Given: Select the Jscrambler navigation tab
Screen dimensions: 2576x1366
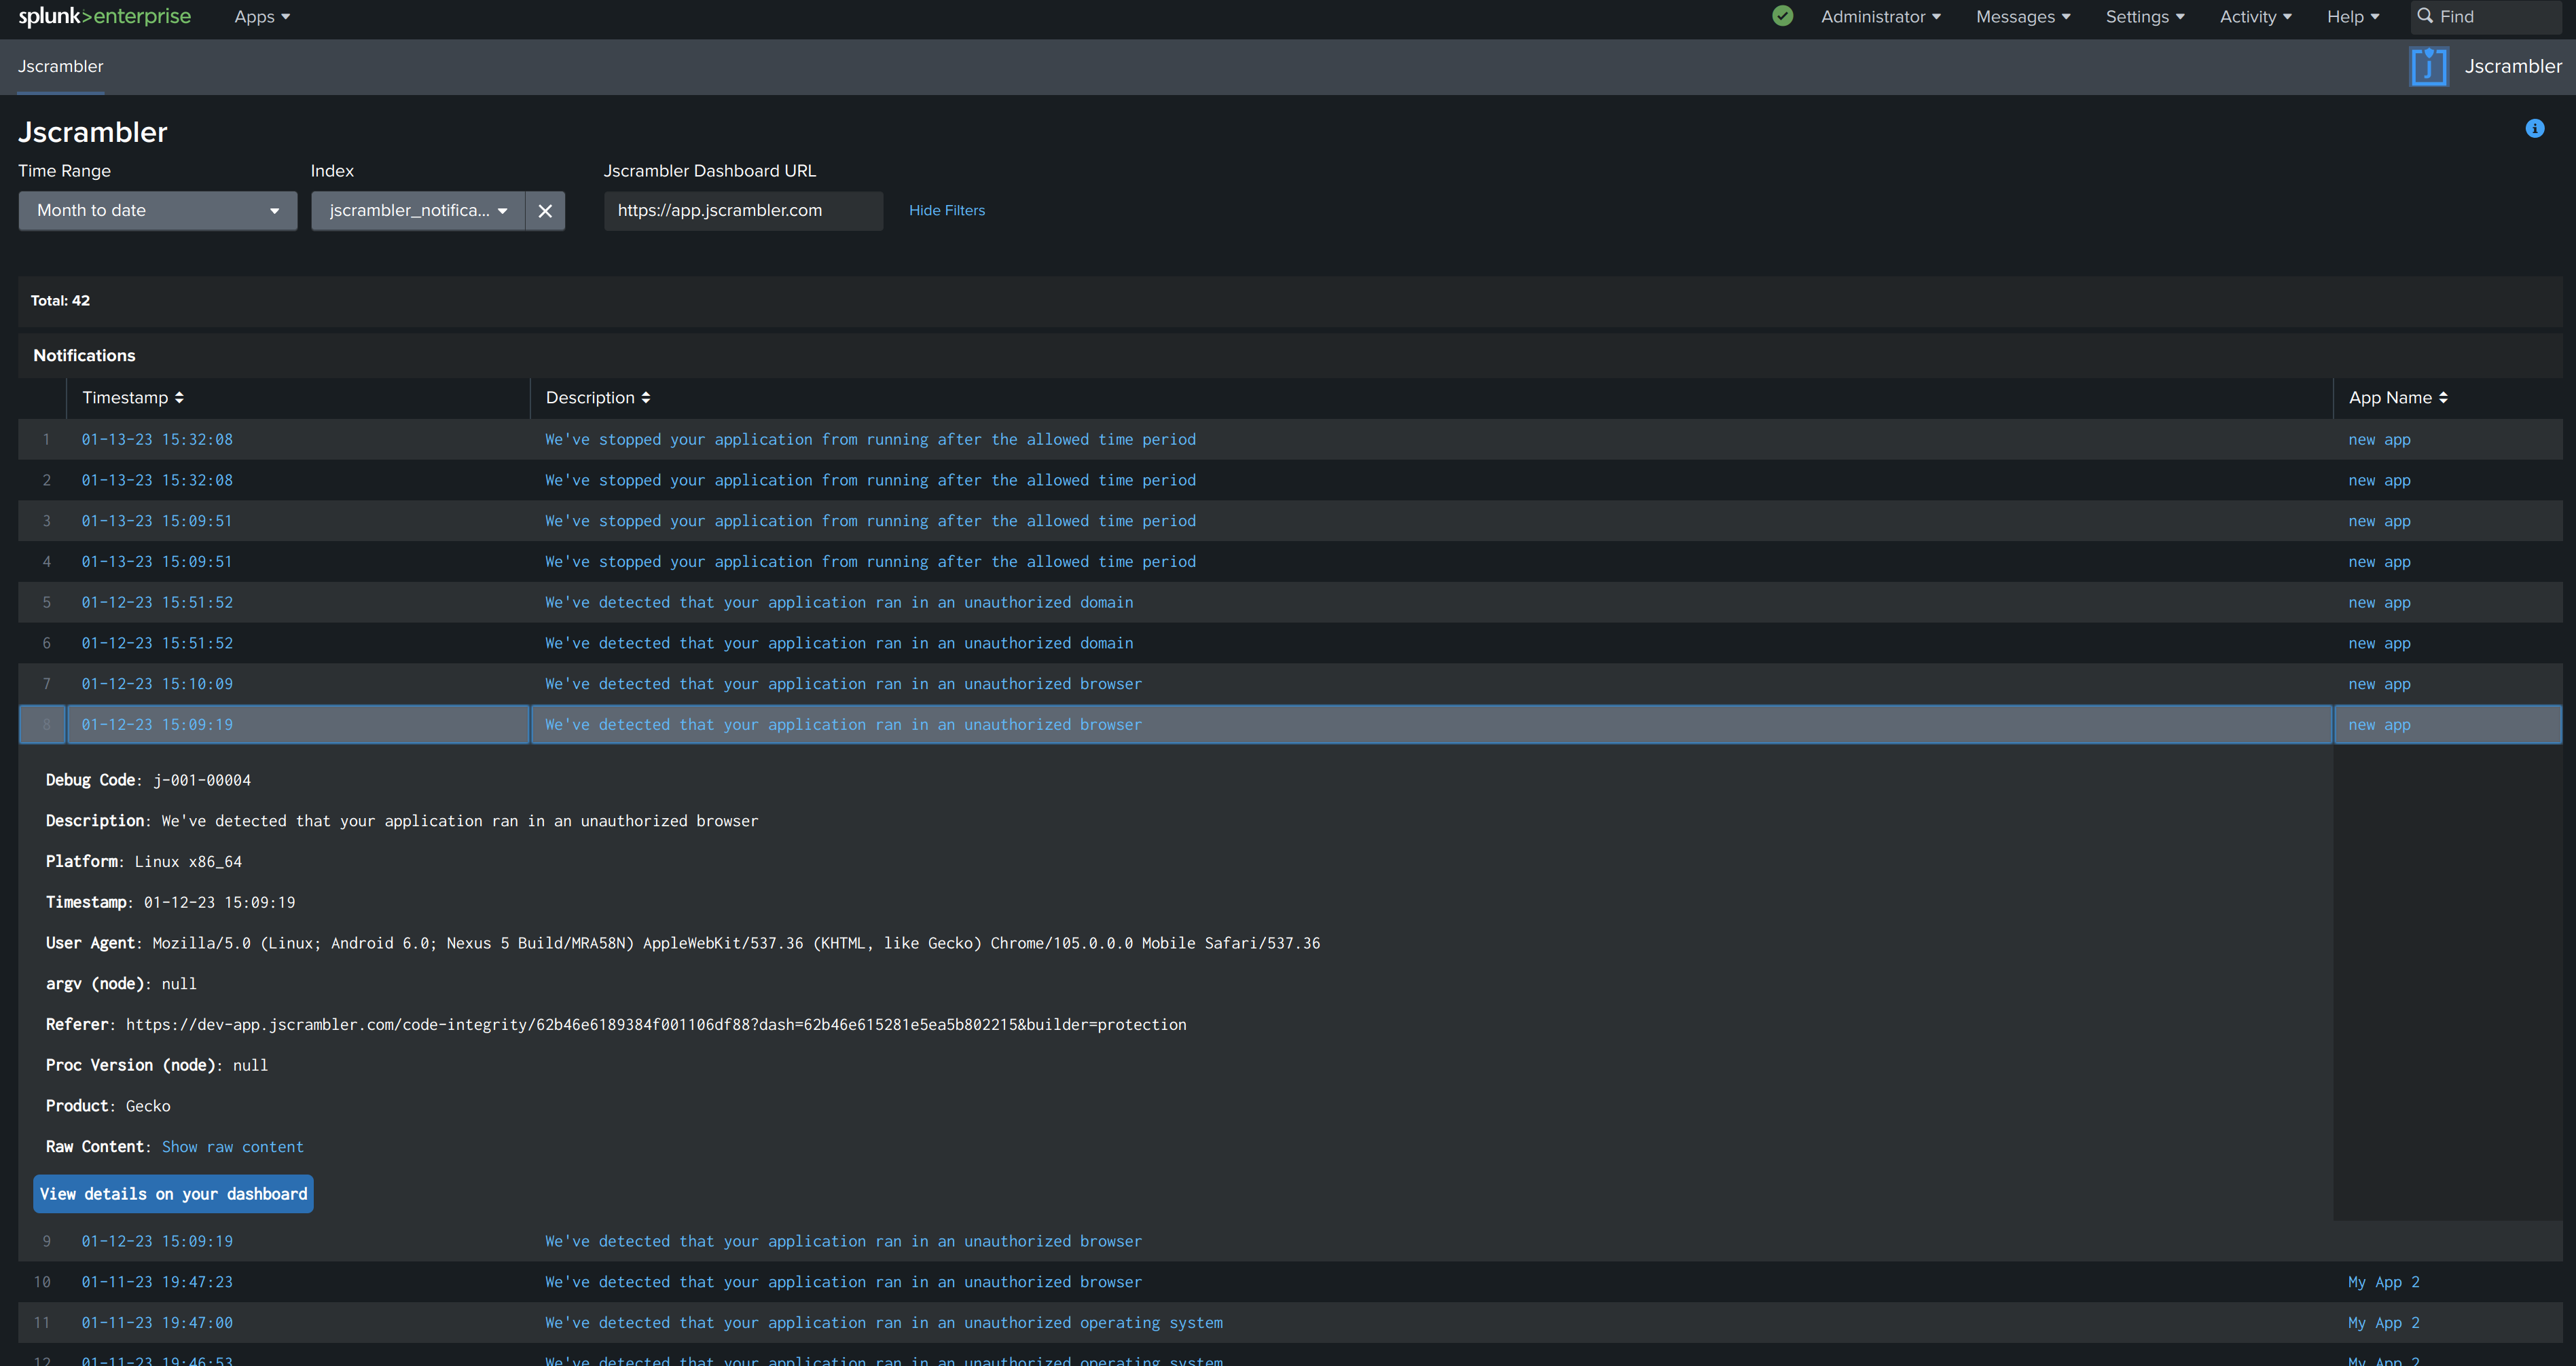Looking at the screenshot, I should pyautogui.click(x=61, y=67).
